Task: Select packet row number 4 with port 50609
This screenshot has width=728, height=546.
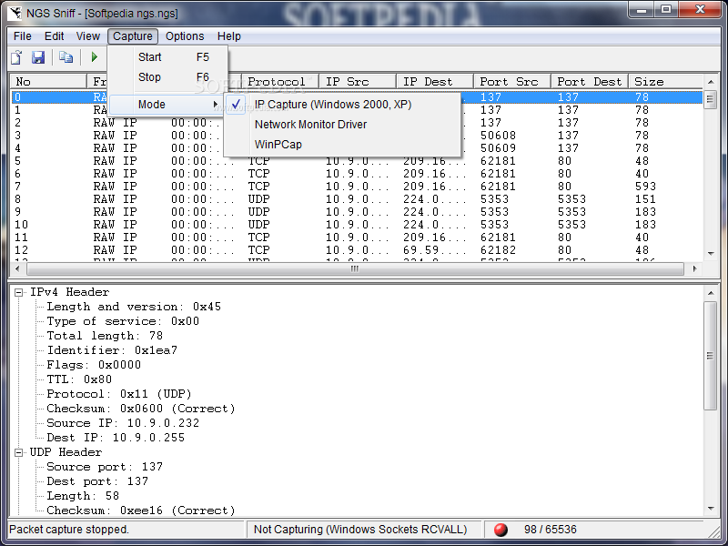Action: pyautogui.click(x=357, y=148)
